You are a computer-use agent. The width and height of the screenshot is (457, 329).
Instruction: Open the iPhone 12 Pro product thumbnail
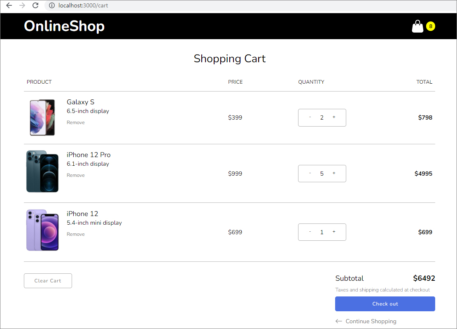42,172
